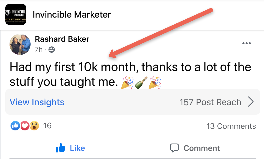Click the red heart reaction emoji
The height and width of the screenshot is (159, 264).
25,126
